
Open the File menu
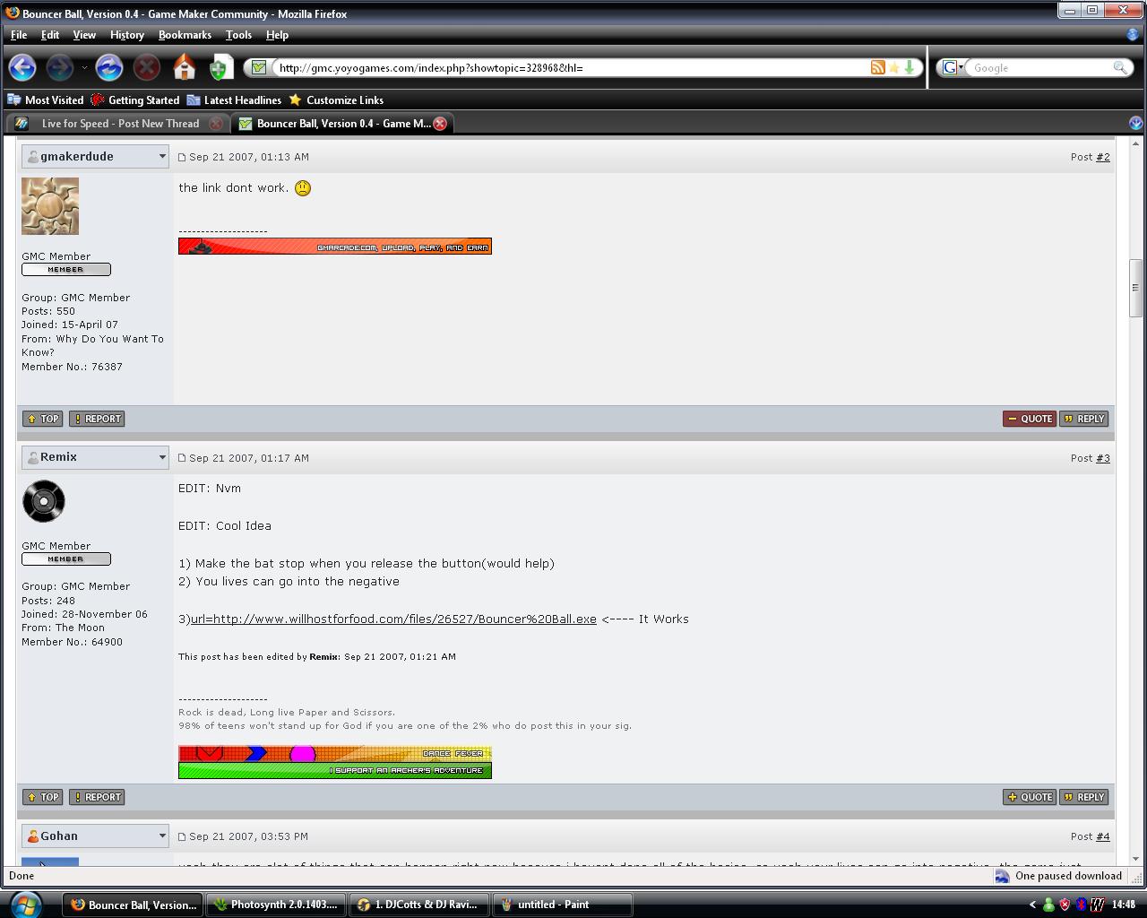point(19,35)
